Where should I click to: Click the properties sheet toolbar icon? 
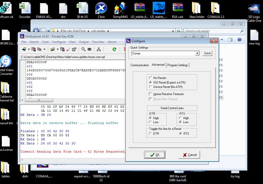coord(74,49)
